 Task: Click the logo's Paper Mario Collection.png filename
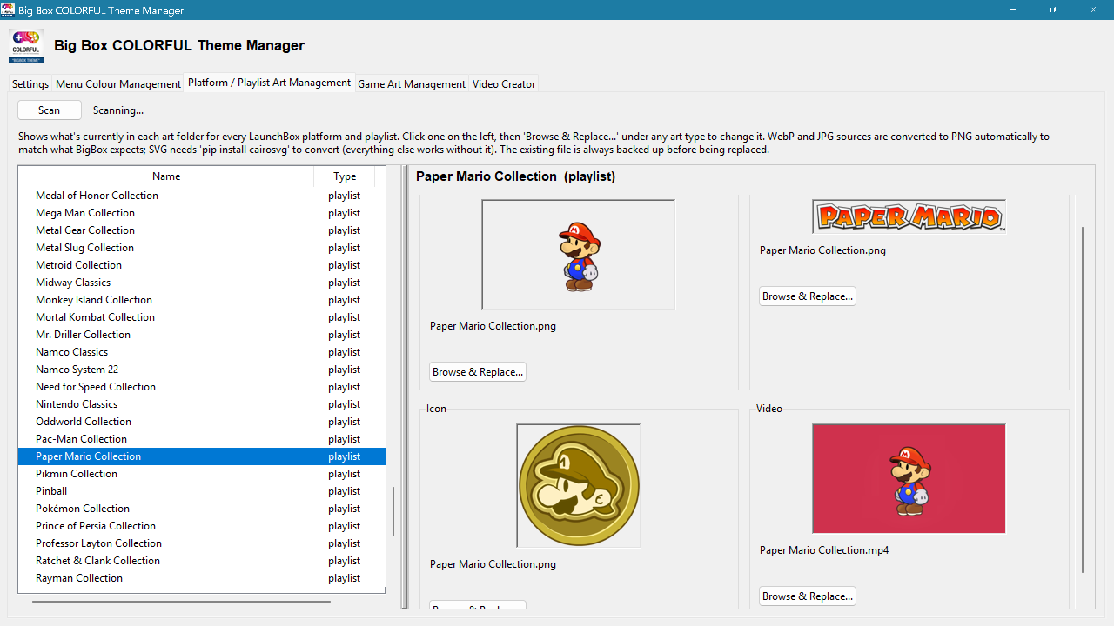pos(822,251)
